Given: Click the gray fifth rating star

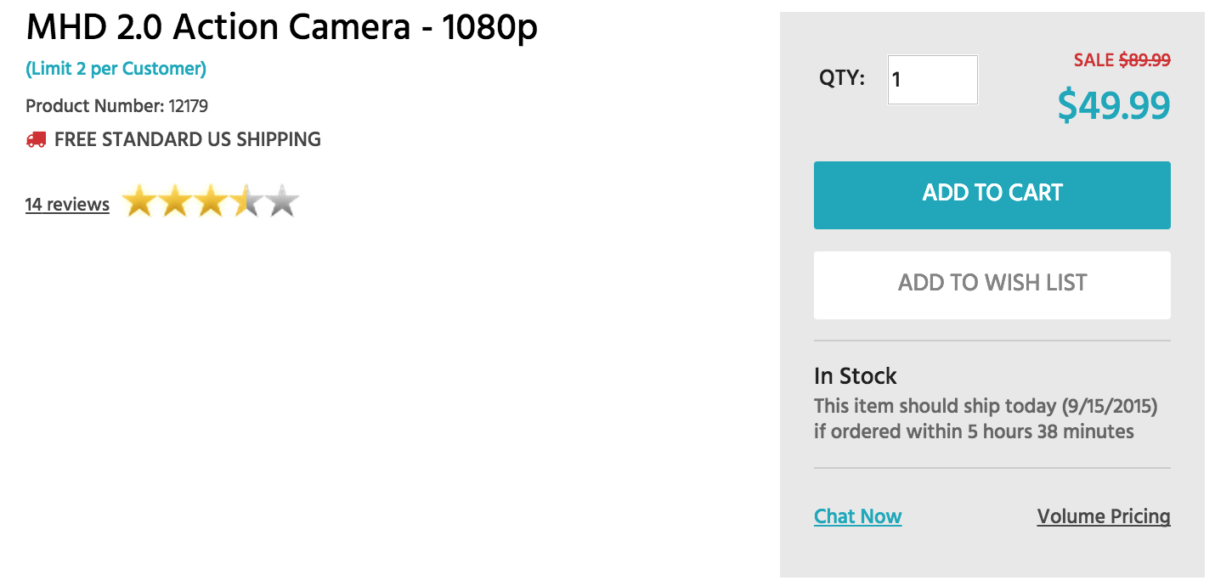Looking at the screenshot, I should 282,202.
